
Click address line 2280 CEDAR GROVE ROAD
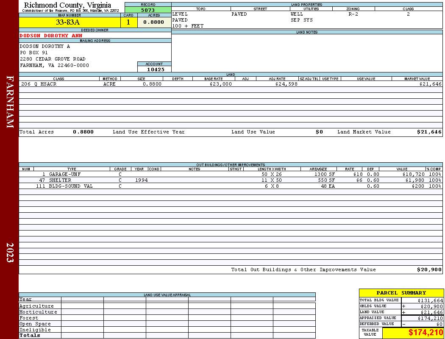pyautogui.click(x=53, y=59)
